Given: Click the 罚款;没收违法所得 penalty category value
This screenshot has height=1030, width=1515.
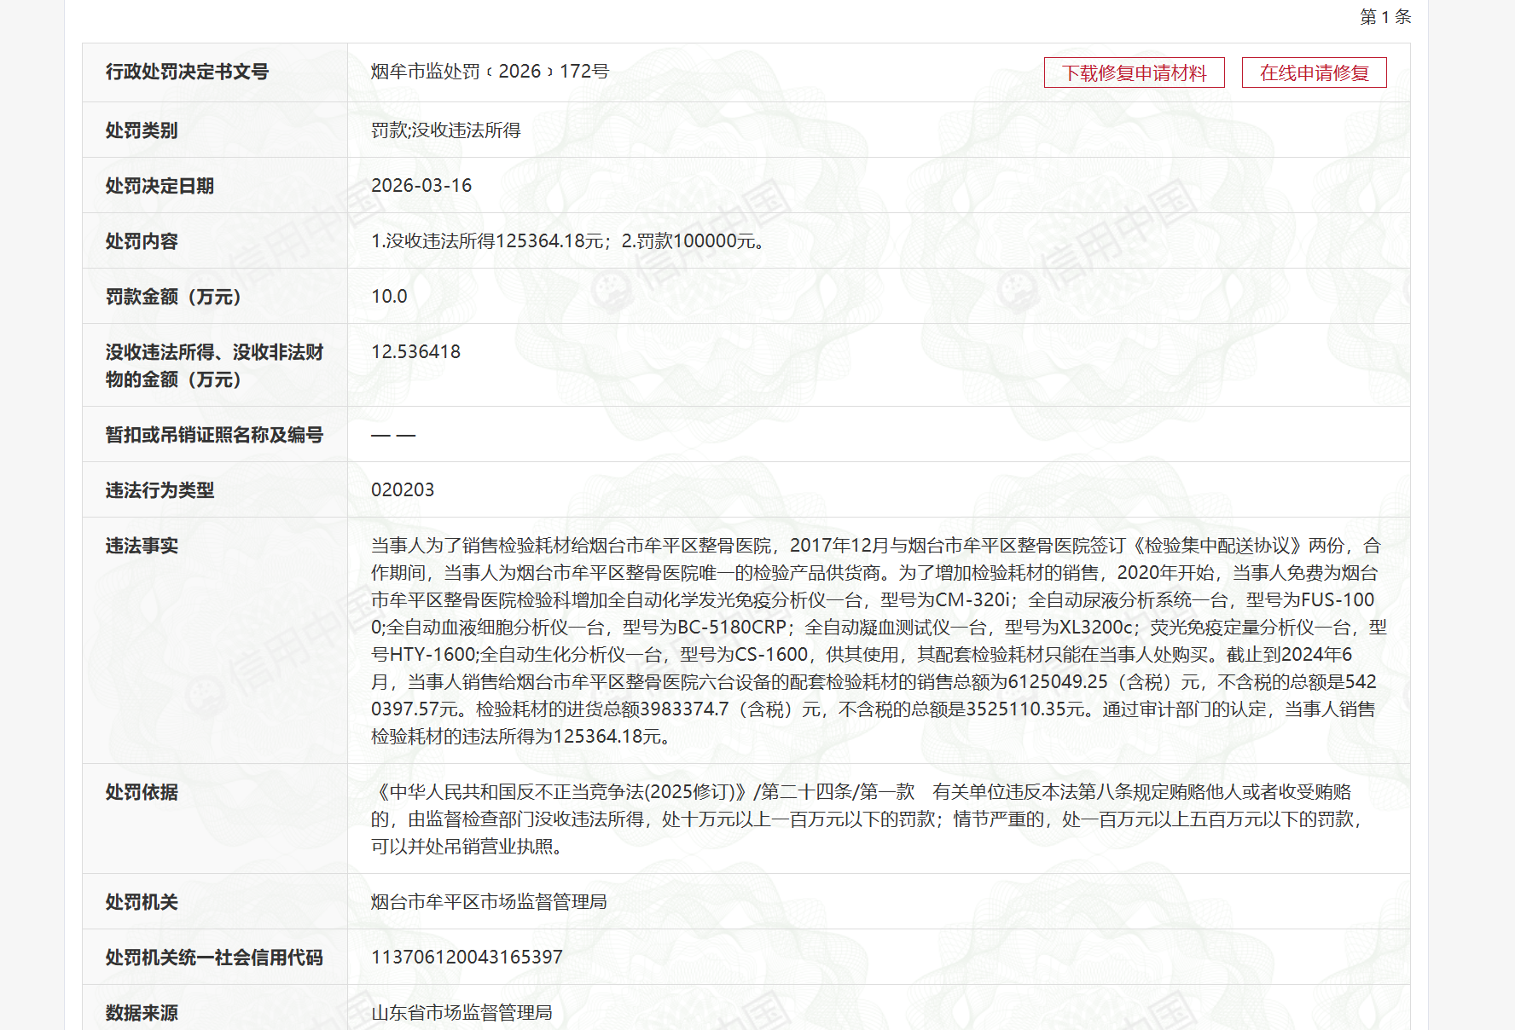Looking at the screenshot, I should [x=445, y=130].
